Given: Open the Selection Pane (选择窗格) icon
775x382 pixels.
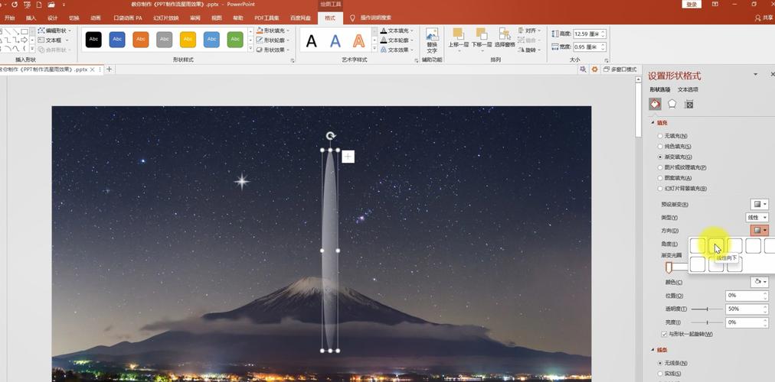Looking at the screenshot, I should (x=505, y=35).
